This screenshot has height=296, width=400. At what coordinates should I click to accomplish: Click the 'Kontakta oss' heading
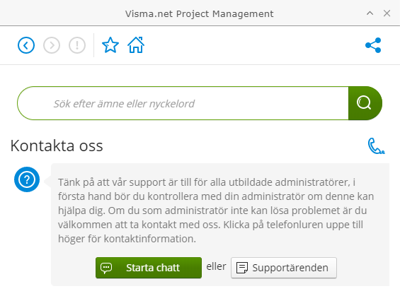(x=57, y=146)
